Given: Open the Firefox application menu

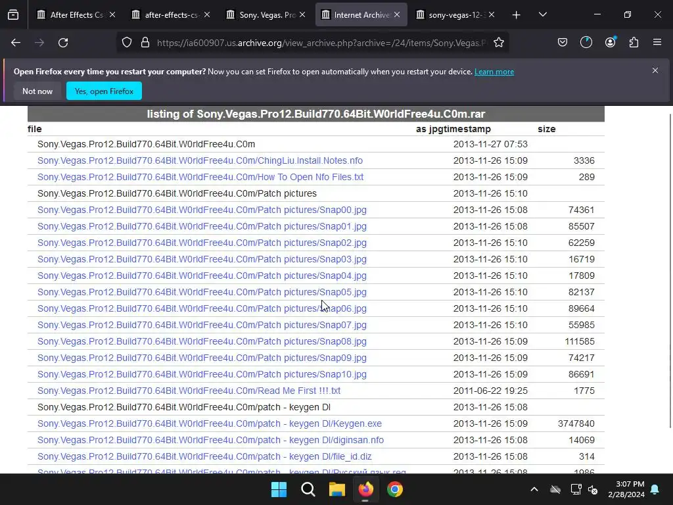Looking at the screenshot, I should (x=657, y=43).
